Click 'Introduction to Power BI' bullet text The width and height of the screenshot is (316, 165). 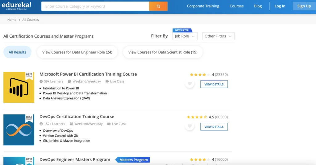tap(61, 88)
